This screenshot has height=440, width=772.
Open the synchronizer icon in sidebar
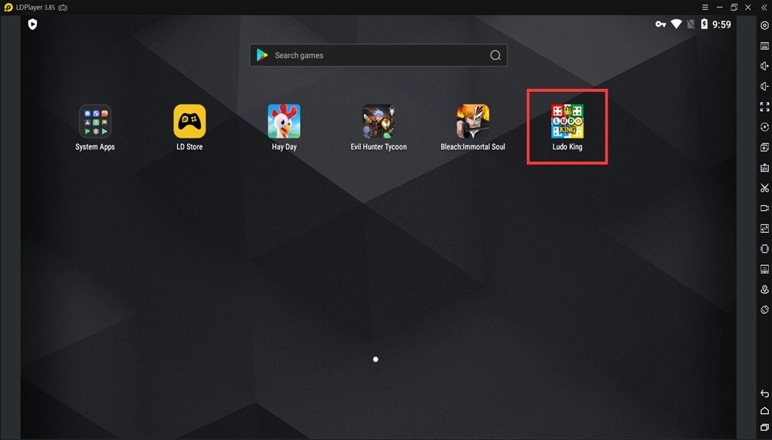tap(764, 228)
